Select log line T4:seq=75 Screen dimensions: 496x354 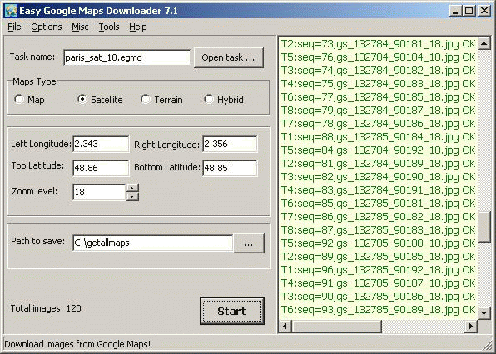pos(378,84)
